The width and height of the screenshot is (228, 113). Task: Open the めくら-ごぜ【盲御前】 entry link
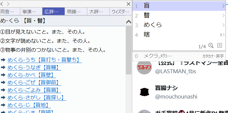click(34, 83)
